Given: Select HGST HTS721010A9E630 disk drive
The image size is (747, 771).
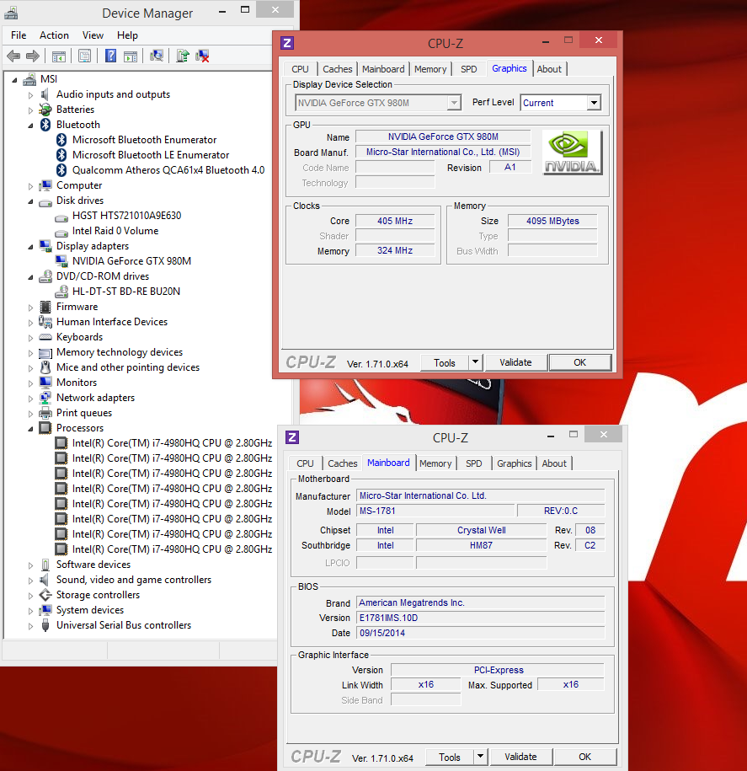Looking at the screenshot, I should (x=127, y=216).
